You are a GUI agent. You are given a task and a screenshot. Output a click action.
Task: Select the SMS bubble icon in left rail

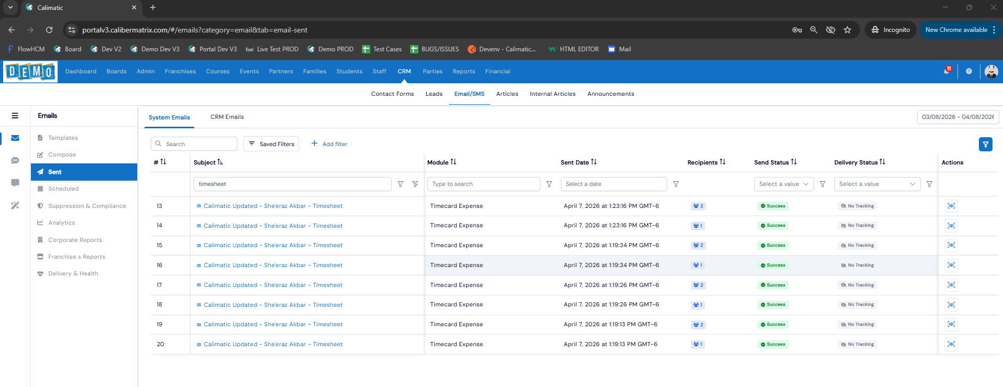click(x=15, y=160)
